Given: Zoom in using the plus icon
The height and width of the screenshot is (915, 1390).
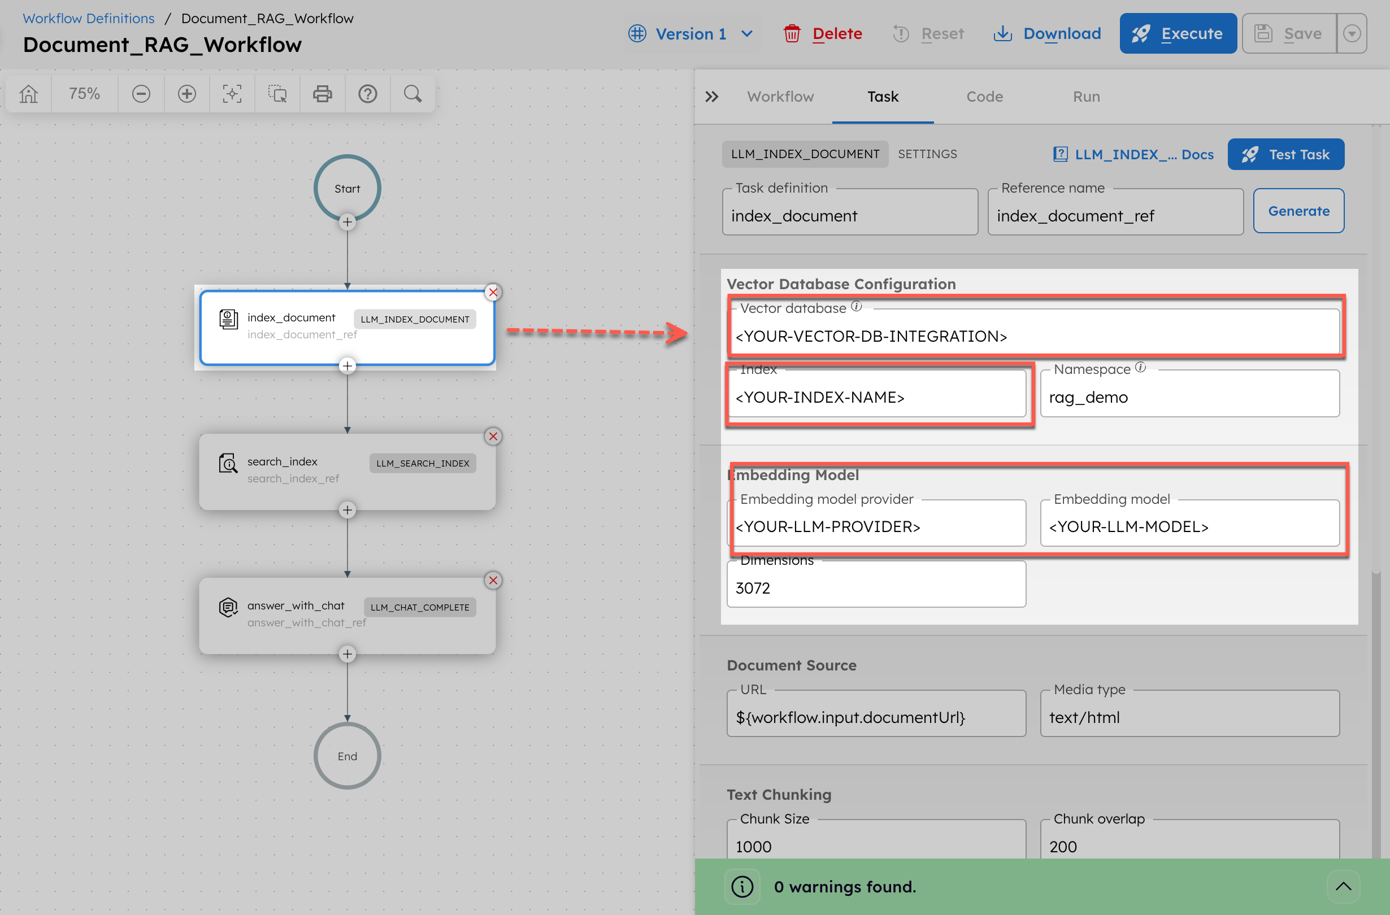Looking at the screenshot, I should [x=186, y=93].
